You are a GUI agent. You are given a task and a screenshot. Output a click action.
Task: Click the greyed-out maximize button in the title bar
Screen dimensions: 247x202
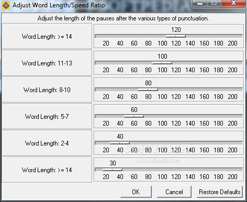click(x=214, y=3)
